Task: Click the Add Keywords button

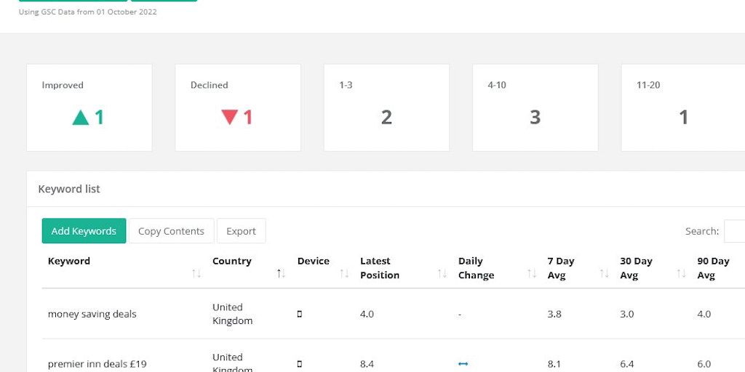Action: click(84, 231)
